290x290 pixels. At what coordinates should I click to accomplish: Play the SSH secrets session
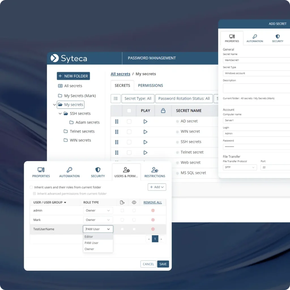point(145,142)
